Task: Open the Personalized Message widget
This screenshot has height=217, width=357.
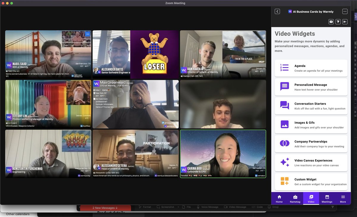Action: click(311, 87)
